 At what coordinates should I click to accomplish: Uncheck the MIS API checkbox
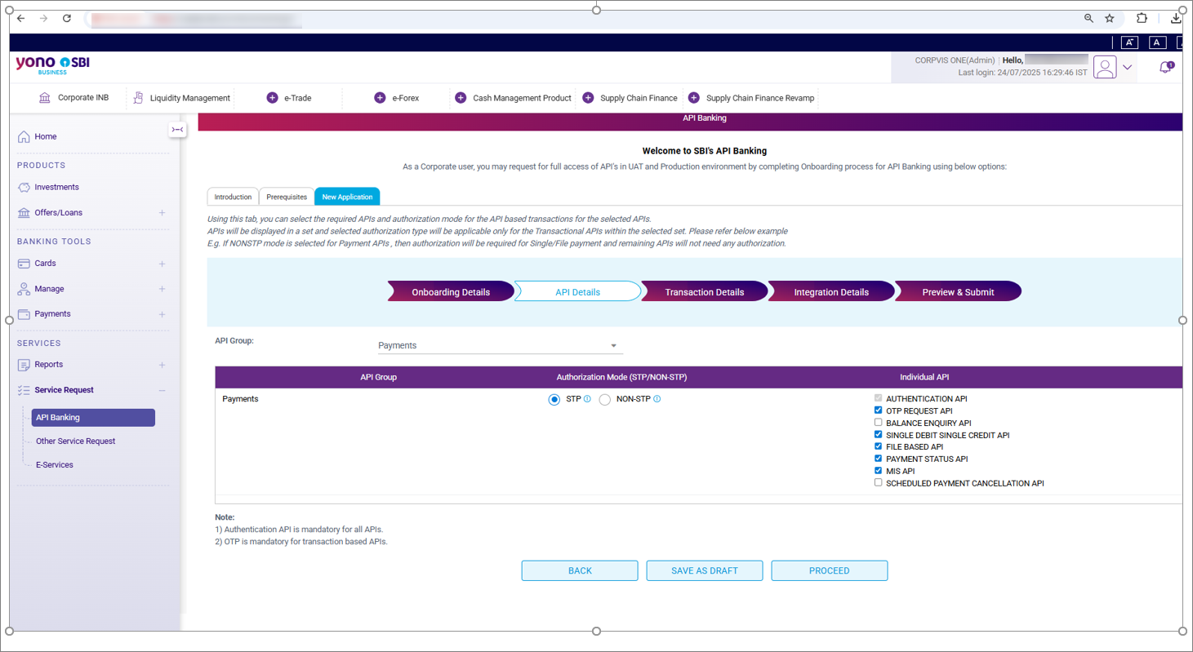coord(879,471)
